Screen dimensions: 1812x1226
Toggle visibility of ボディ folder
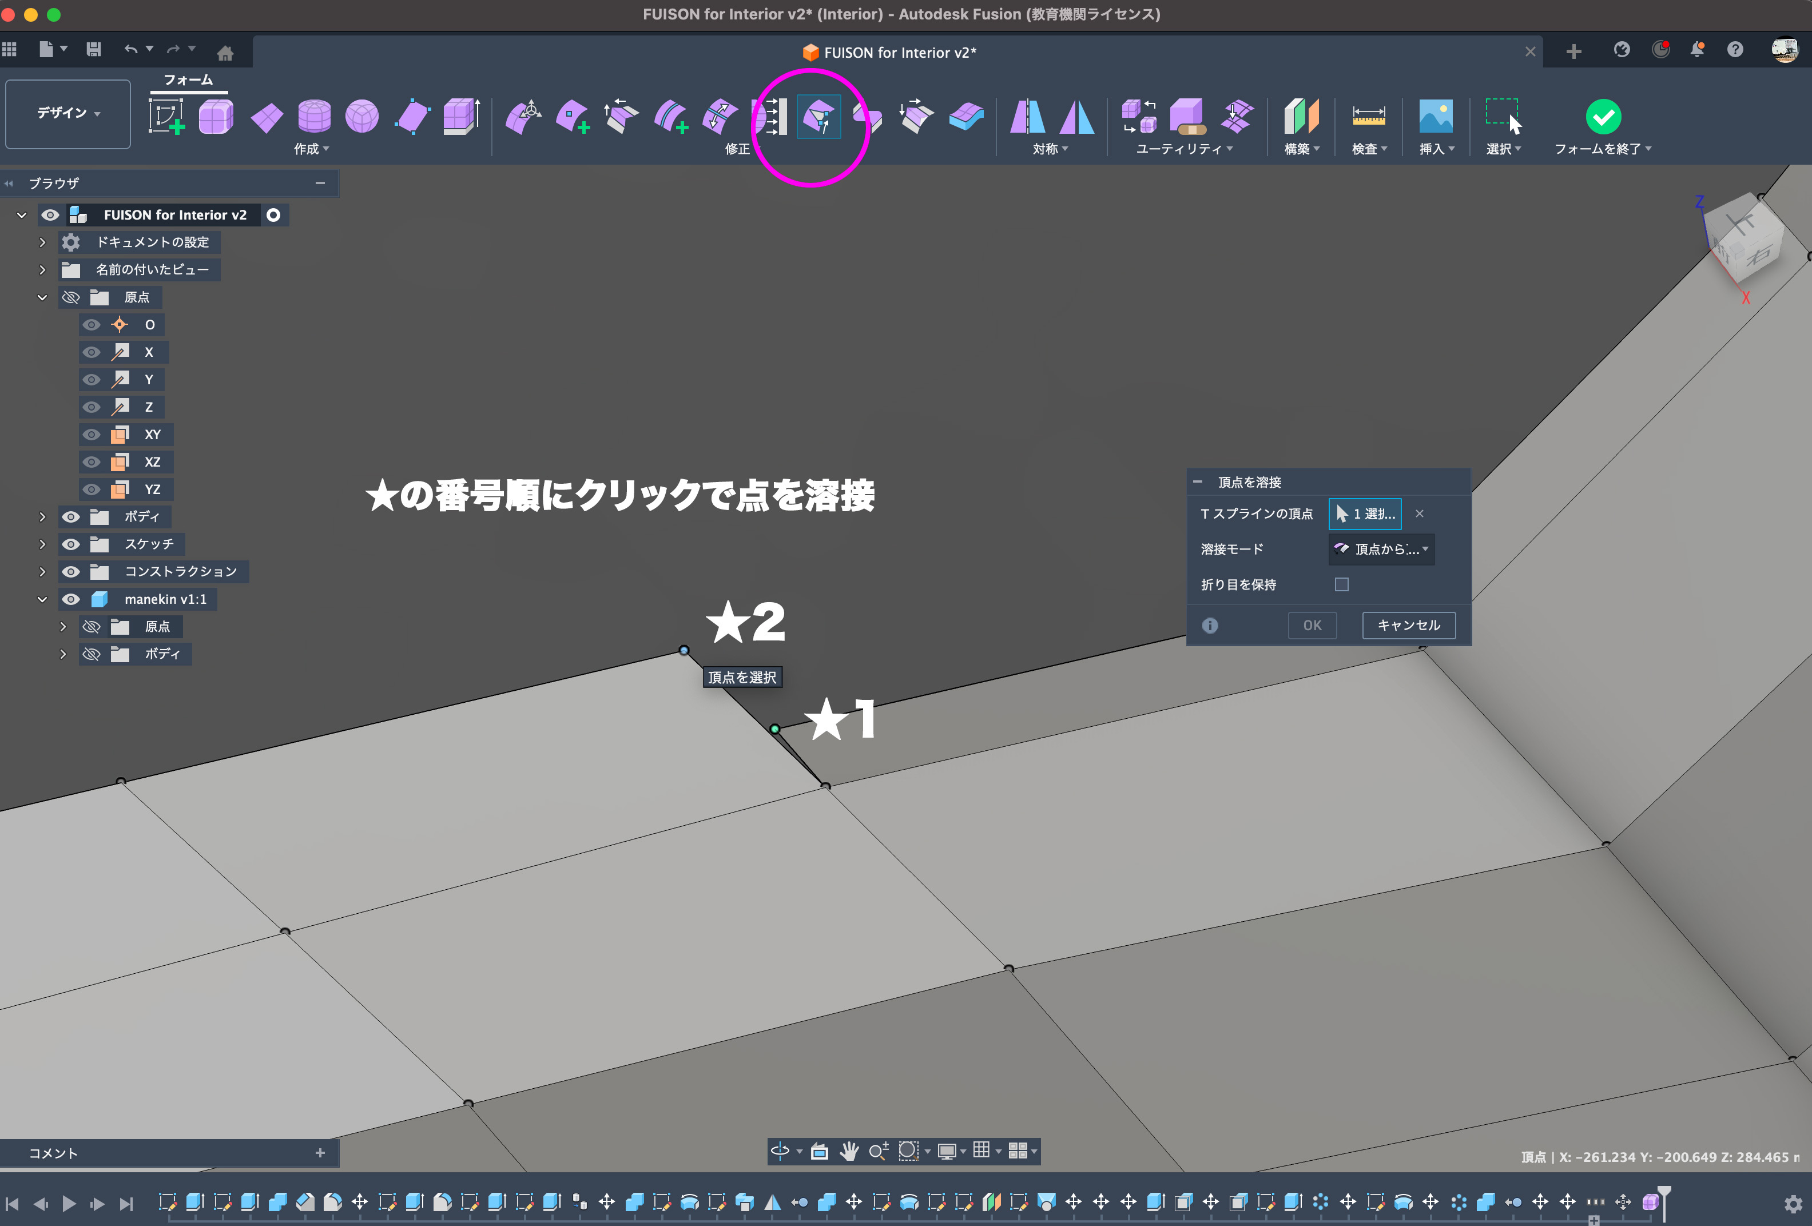click(x=71, y=517)
